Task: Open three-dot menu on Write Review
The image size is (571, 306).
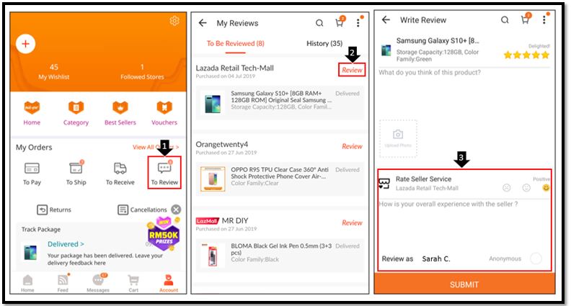Action: point(543,20)
